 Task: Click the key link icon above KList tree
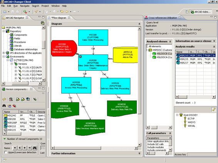(214, 110)
